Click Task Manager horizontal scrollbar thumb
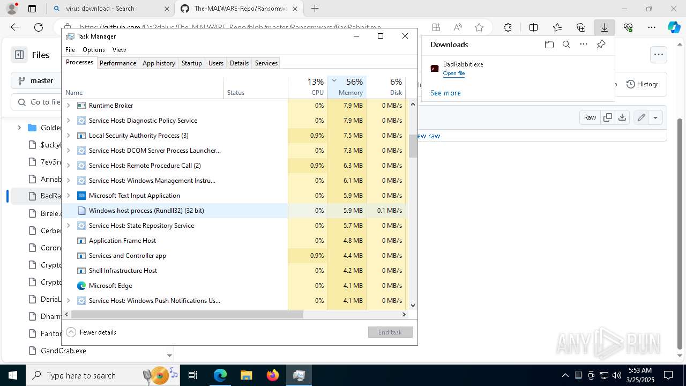This screenshot has width=686, height=386. coord(187,315)
